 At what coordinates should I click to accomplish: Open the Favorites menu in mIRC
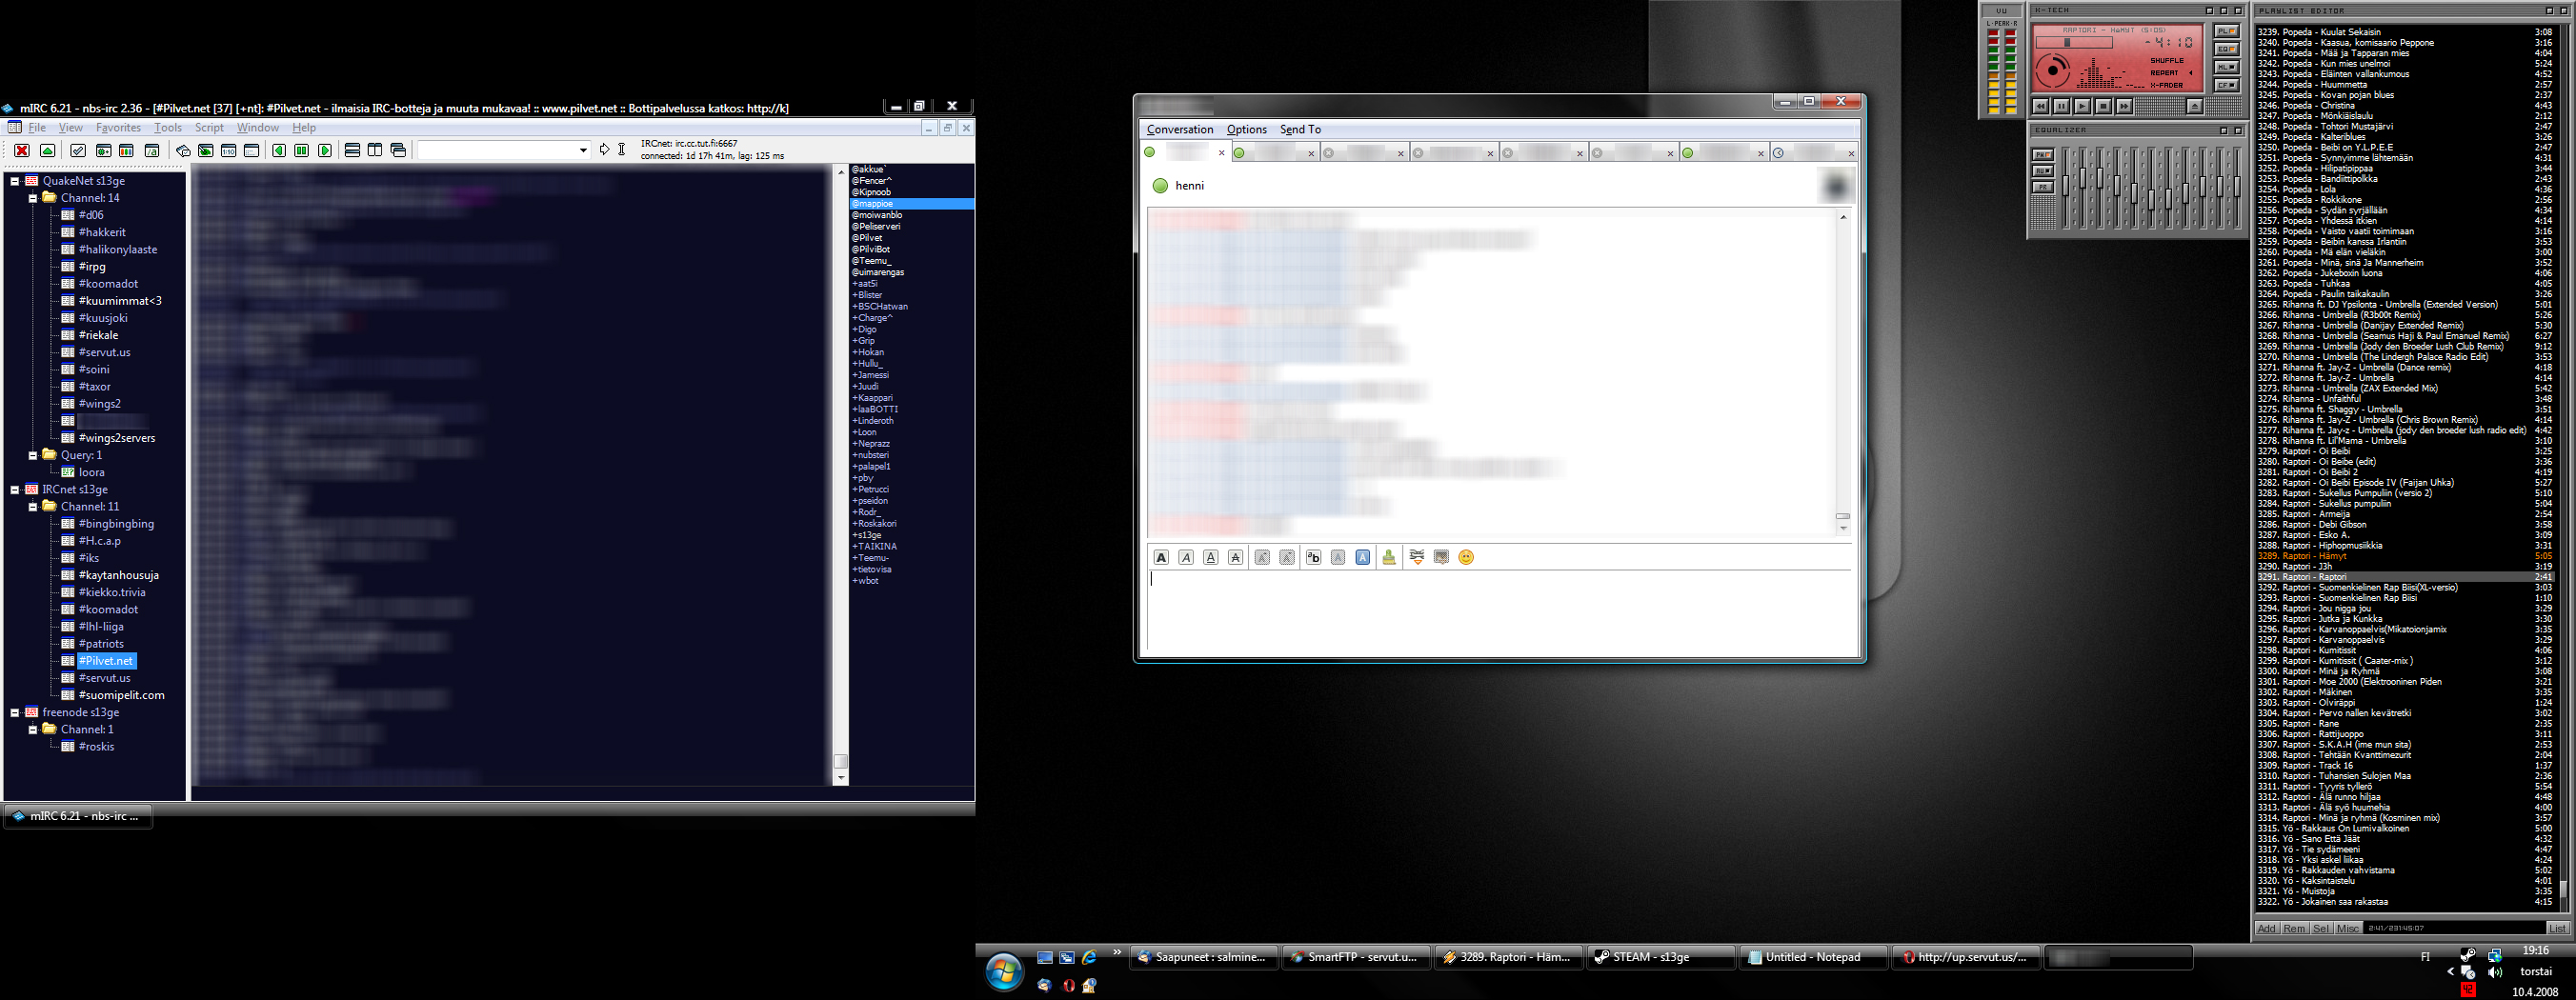tap(118, 128)
